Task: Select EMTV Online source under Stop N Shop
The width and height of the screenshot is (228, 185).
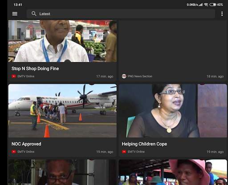Action: (26, 76)
